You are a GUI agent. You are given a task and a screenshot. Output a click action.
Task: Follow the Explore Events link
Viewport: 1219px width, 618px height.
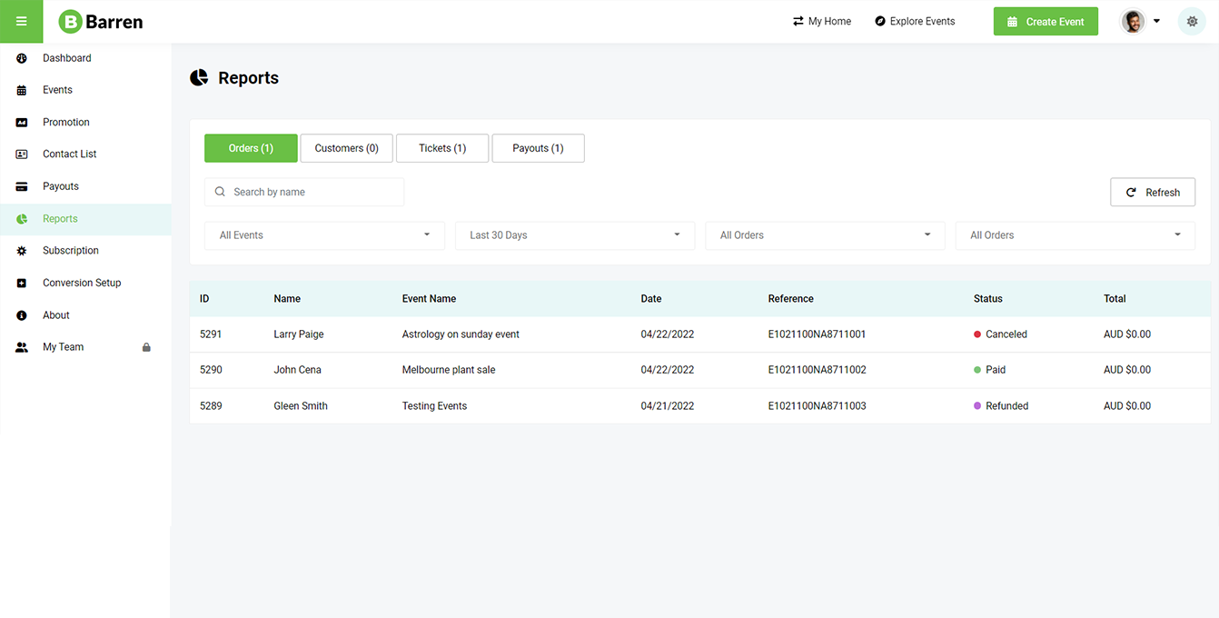(x=915, y=22)
